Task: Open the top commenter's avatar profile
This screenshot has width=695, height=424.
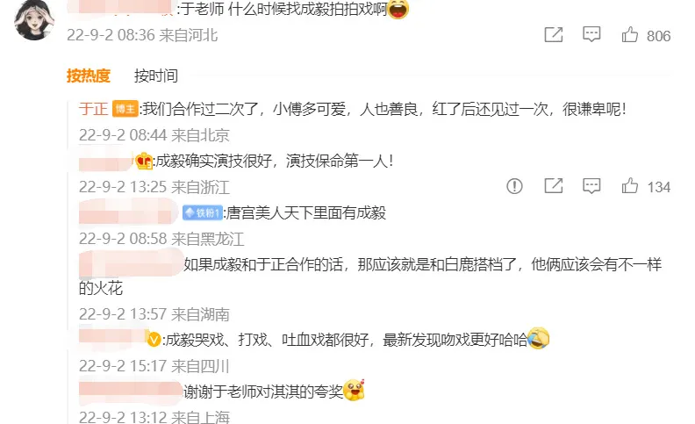Action: click(33, 19)
